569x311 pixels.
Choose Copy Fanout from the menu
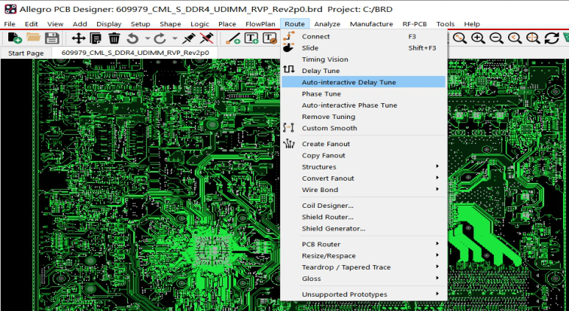click(364, 155)
